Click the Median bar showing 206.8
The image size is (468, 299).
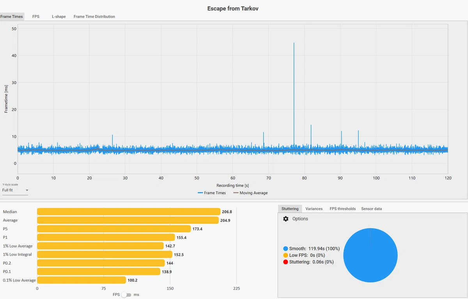pos(129,212)
